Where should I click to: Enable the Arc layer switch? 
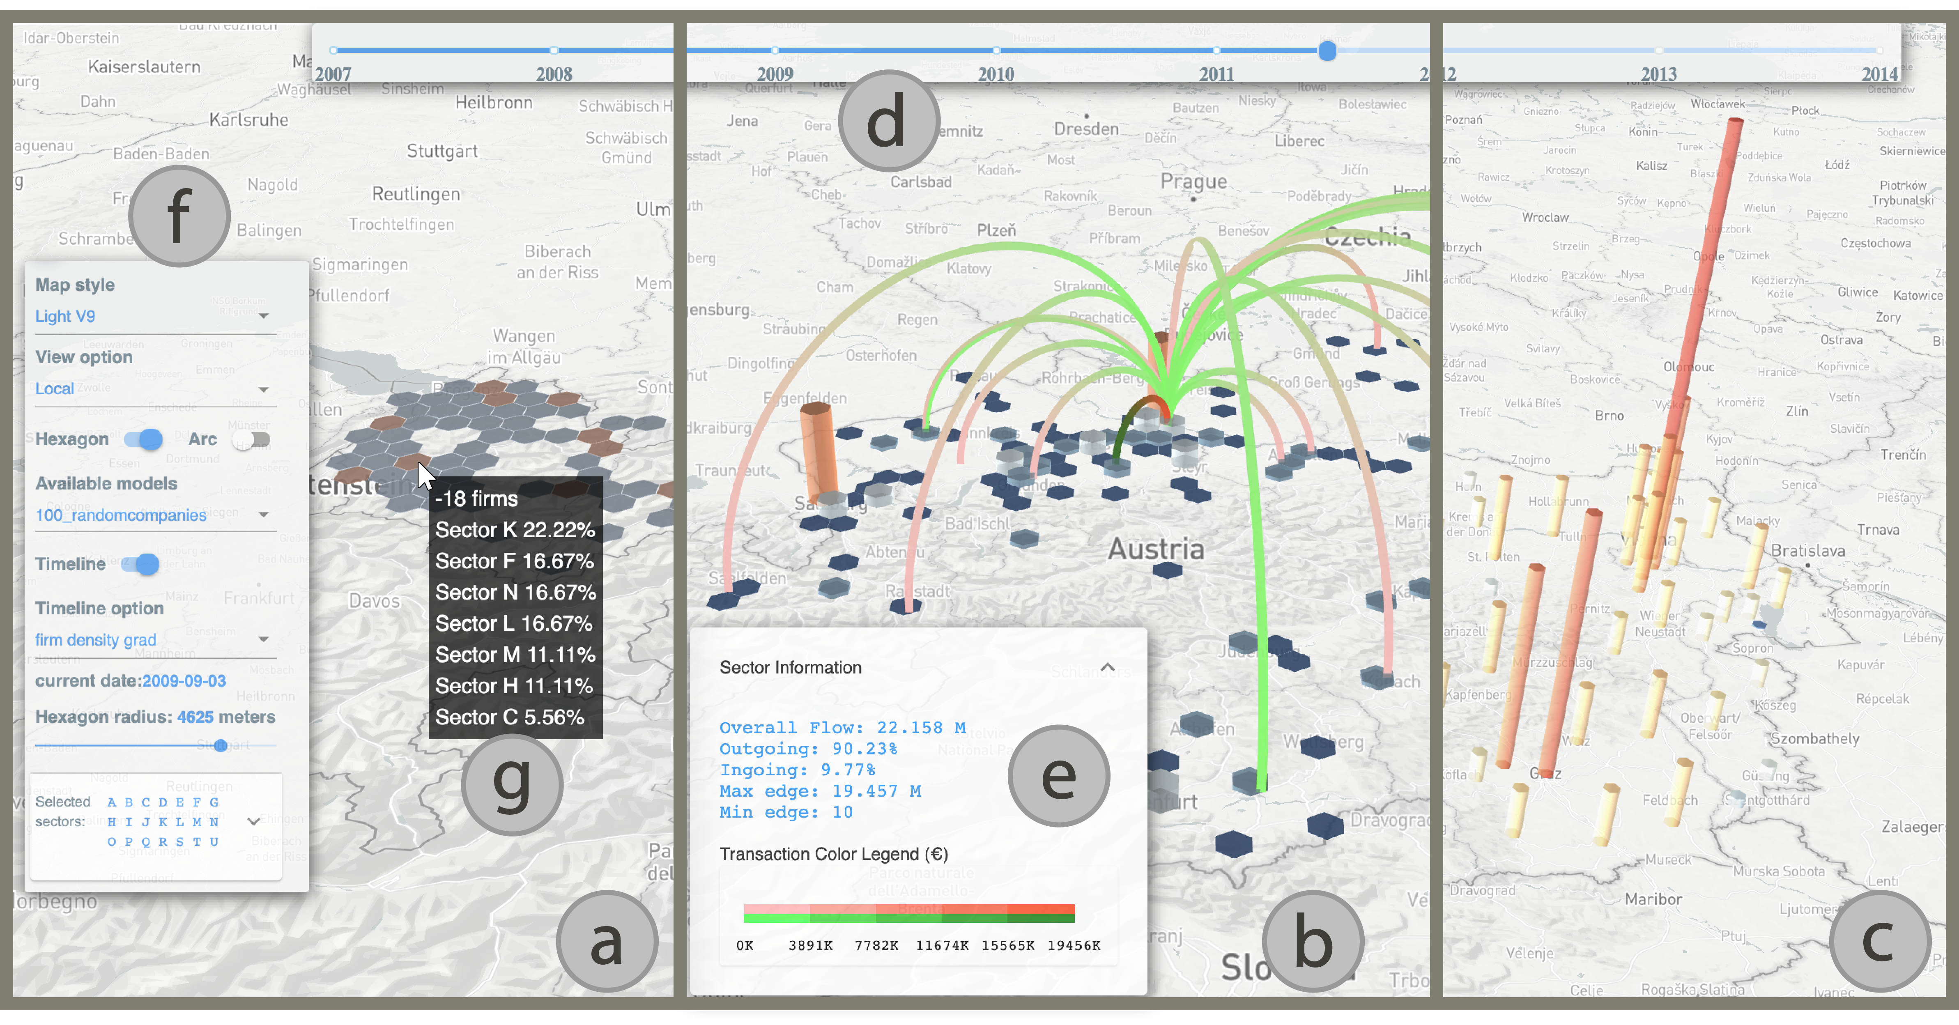[x=252, y=439]
